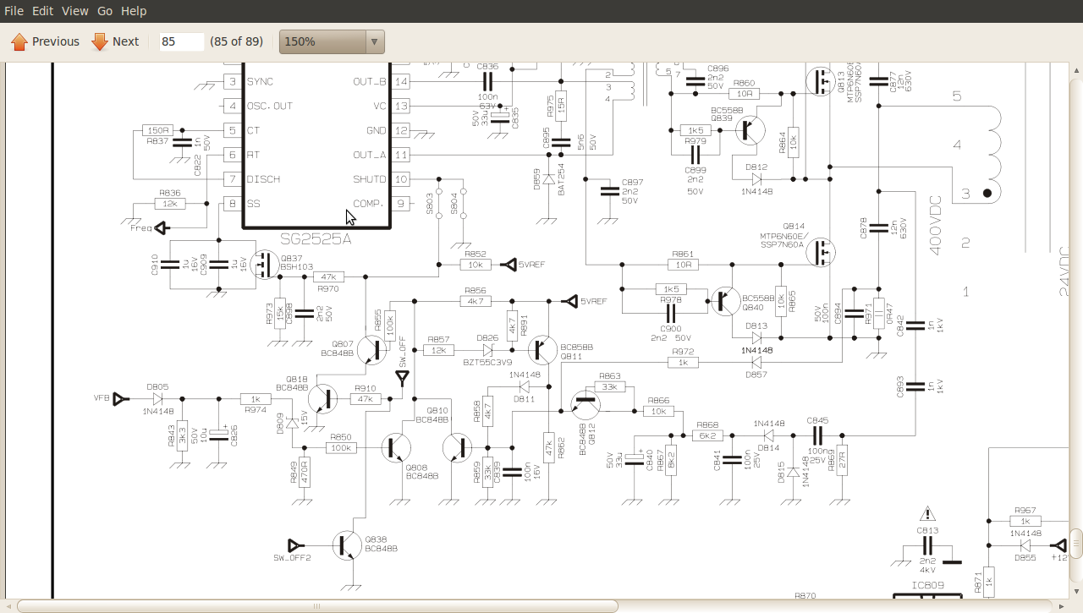Viewport: 1083px width, 613px height.
Task: Click the R852 resistor label
Action: coord(476,254)
